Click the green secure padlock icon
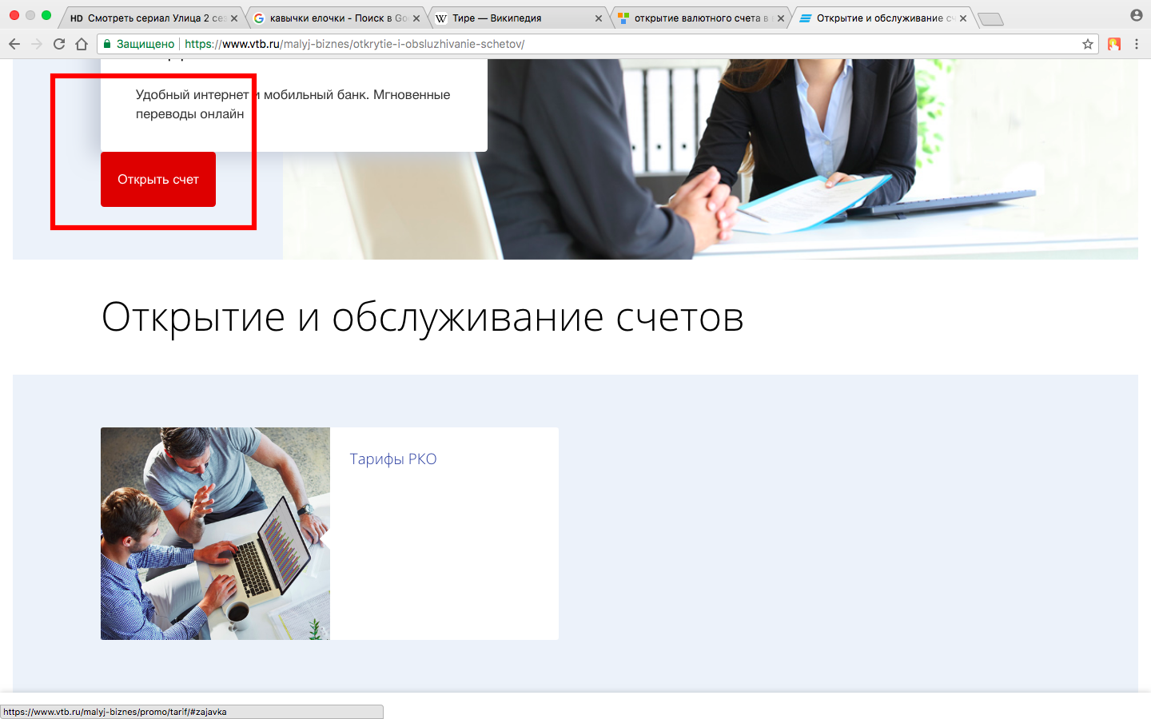Image resolution: width=1151 pixels, height=719 pixels. (107, 44)
